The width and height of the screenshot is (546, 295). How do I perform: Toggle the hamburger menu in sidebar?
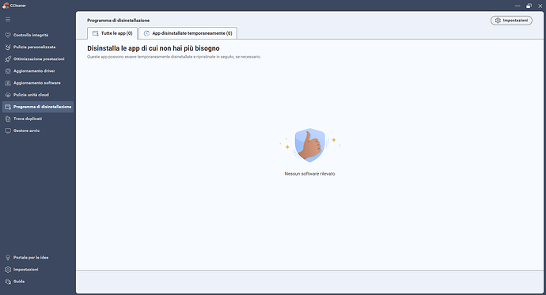[8, 20]
